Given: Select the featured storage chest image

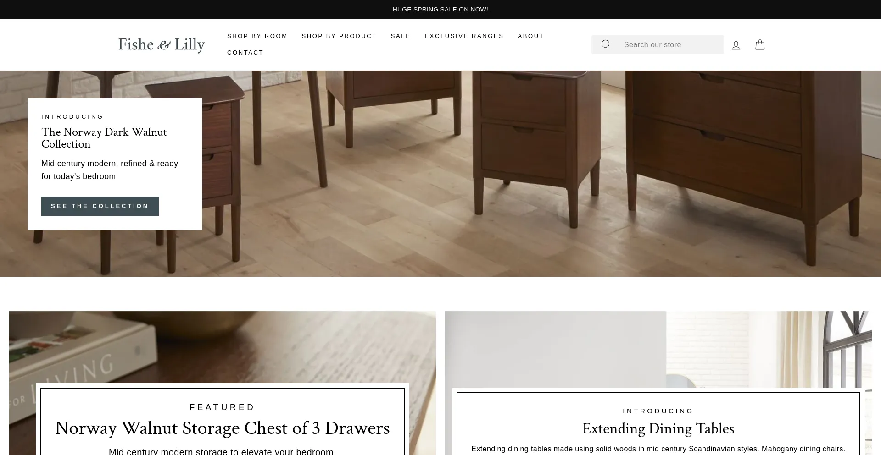Looking at the screenshot, I should pos(223,347).
